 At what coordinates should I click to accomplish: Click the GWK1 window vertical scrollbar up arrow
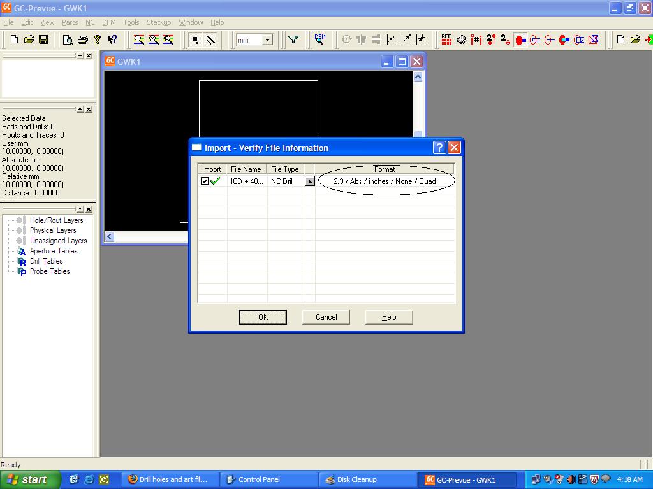(418, 77)
